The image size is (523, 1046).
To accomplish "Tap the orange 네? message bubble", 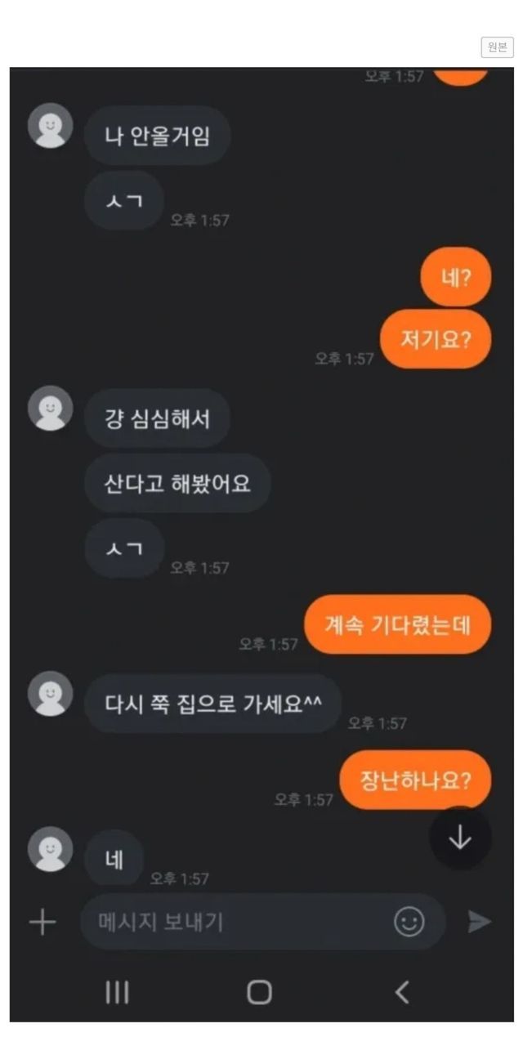I will tap(455, 277).
